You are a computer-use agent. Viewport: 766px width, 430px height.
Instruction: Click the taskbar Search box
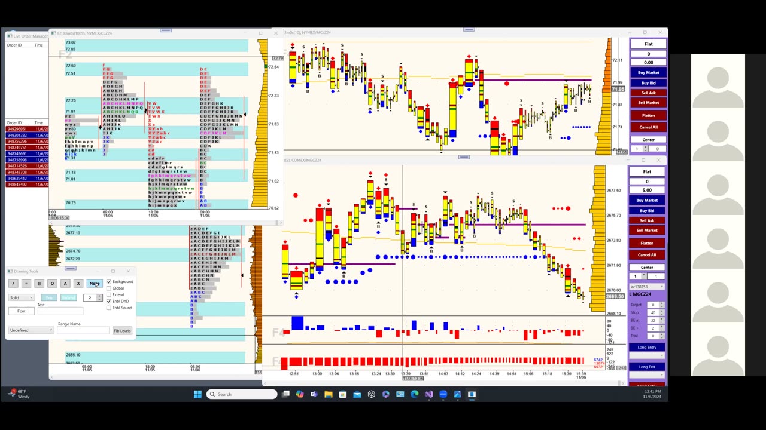242,394
